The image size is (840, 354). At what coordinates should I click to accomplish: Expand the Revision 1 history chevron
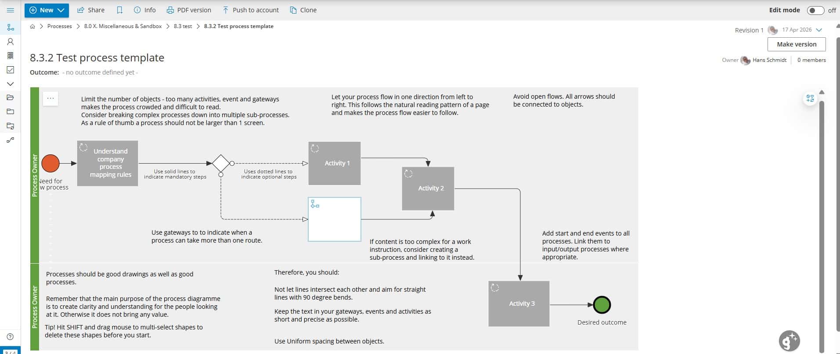tap(818, 30)
